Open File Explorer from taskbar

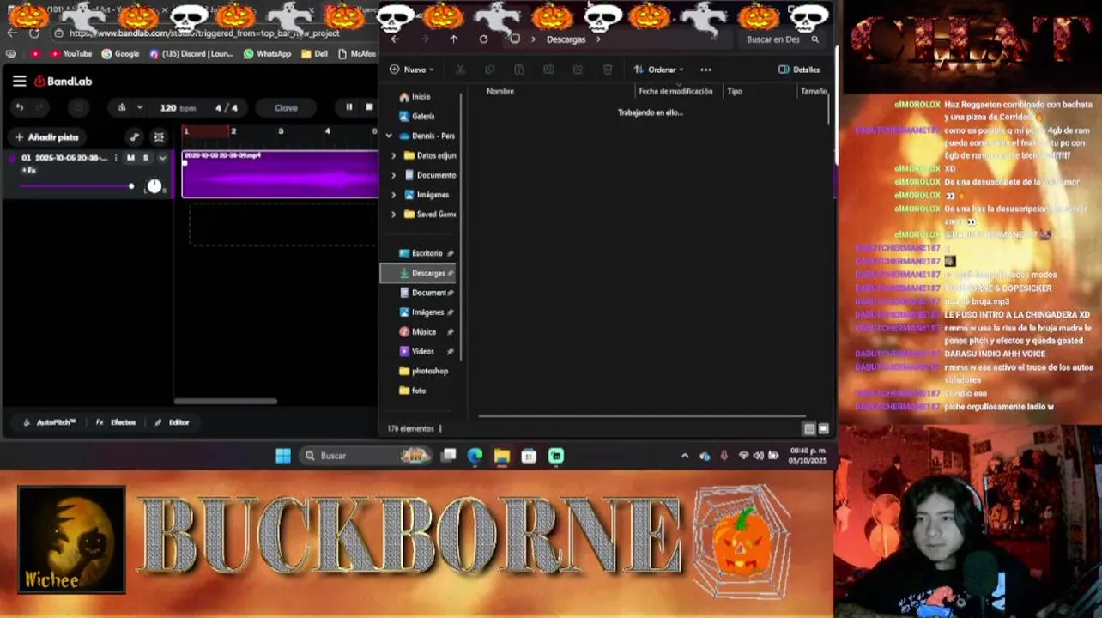point(502,456)
